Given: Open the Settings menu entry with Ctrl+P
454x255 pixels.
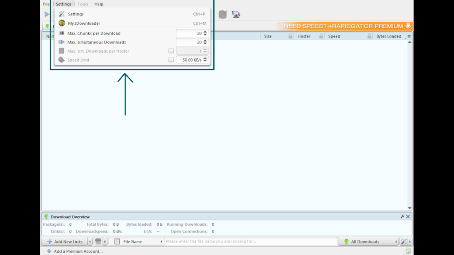Looking at the screenshot, I should point(76,14).
